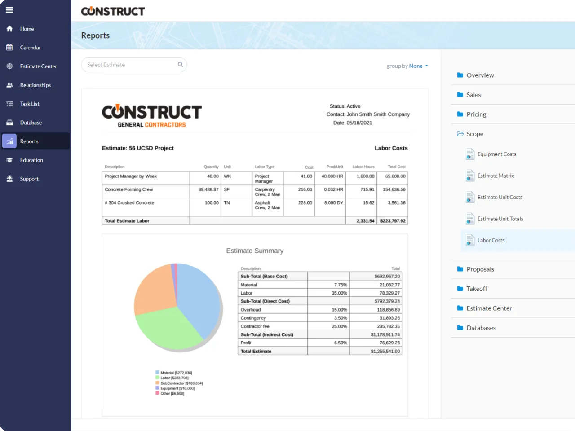Click the Relationships people icon

[x=9, y=85]
